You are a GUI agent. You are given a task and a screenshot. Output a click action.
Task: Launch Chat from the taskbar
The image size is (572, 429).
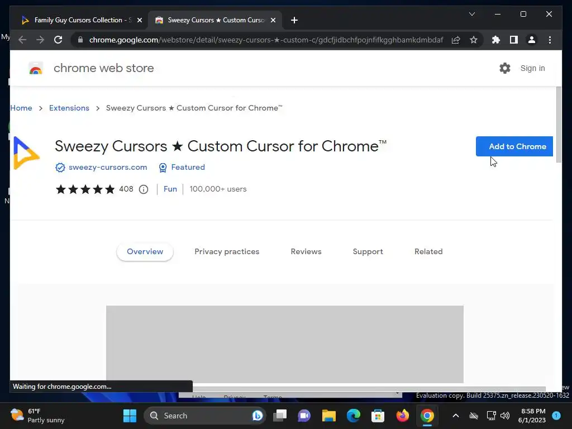pyautogui.click(x=304, y=416)
